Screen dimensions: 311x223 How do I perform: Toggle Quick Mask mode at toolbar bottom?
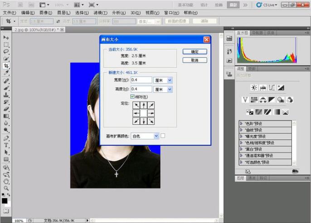pos(6,211)
